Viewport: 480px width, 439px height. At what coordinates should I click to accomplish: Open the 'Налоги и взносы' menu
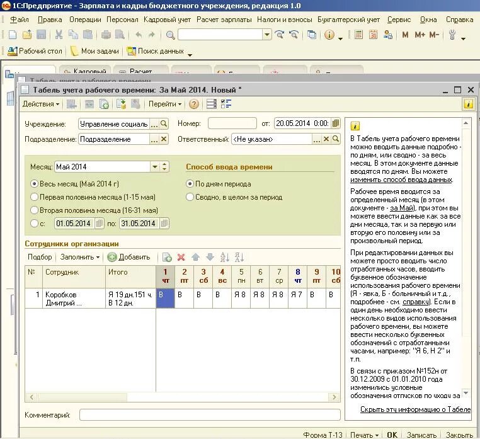click(x=284, y=20)
